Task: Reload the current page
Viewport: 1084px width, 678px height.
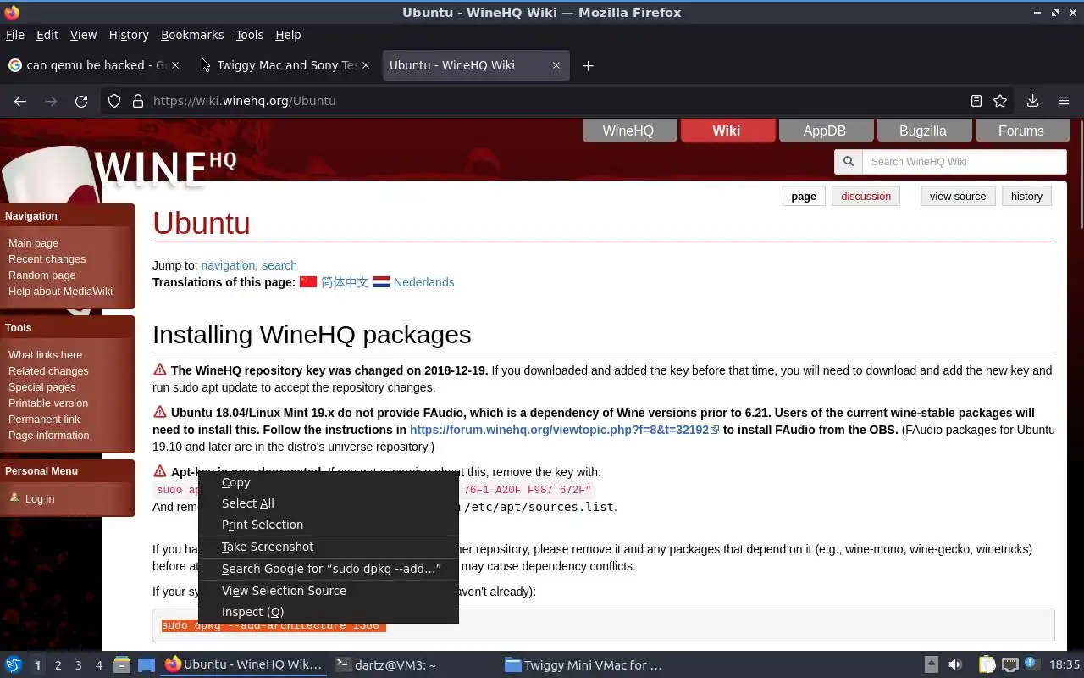Action: (81, 101)
